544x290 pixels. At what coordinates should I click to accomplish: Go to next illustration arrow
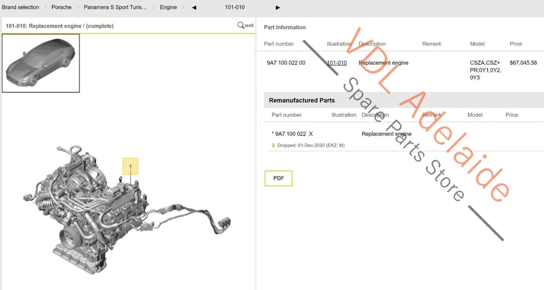click(278, 8)
